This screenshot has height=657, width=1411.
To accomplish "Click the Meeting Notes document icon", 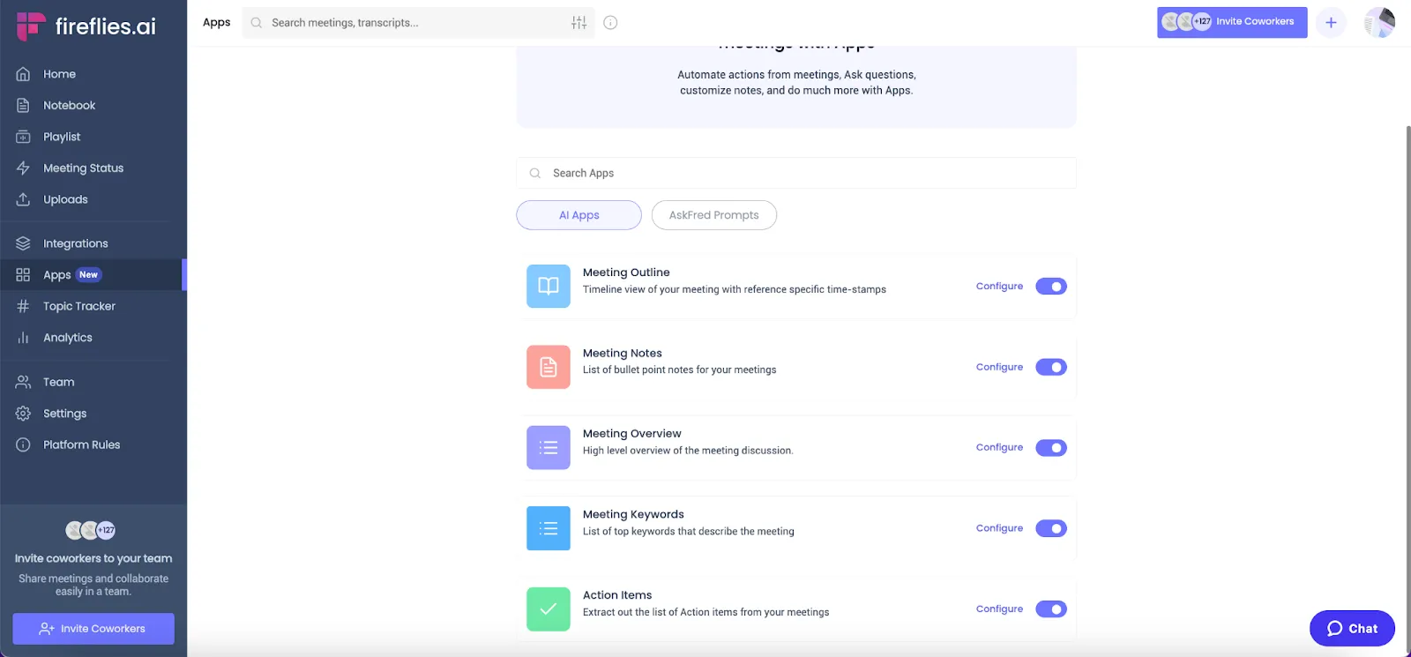I will 549,367.
